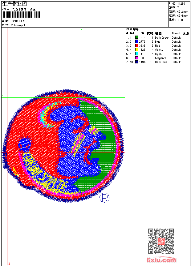The image size is (191, 266).
Task: Pick the Dark Blue color swatch
Action: point(137,62)
